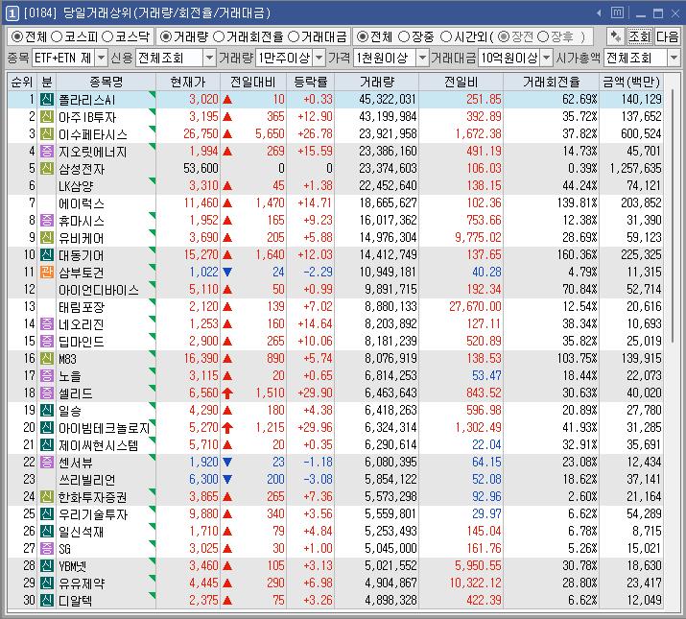Click the 증 badge next to 셀리드
This screenshot has width=686, height=619.
pos(47,393)
